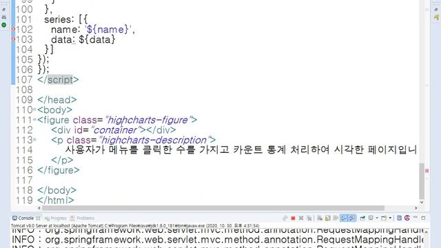Click the error marker on line 102
441x248 pixels.
[13, 29]
